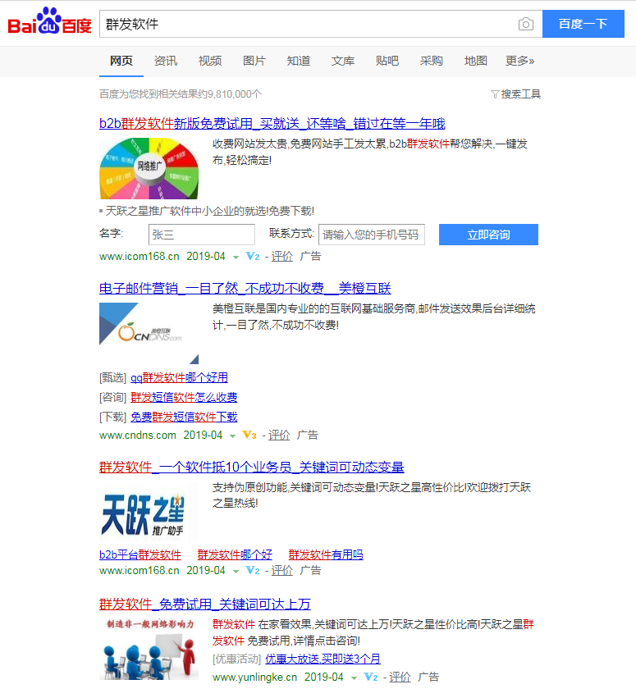The image size is (636, 698).
Task: Open the 贴吧 tab
Action: point(387,61)
